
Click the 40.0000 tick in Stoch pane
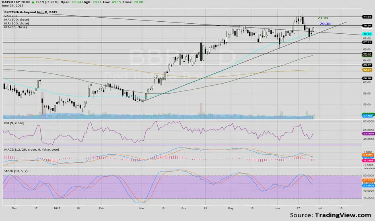coord(369,190)
